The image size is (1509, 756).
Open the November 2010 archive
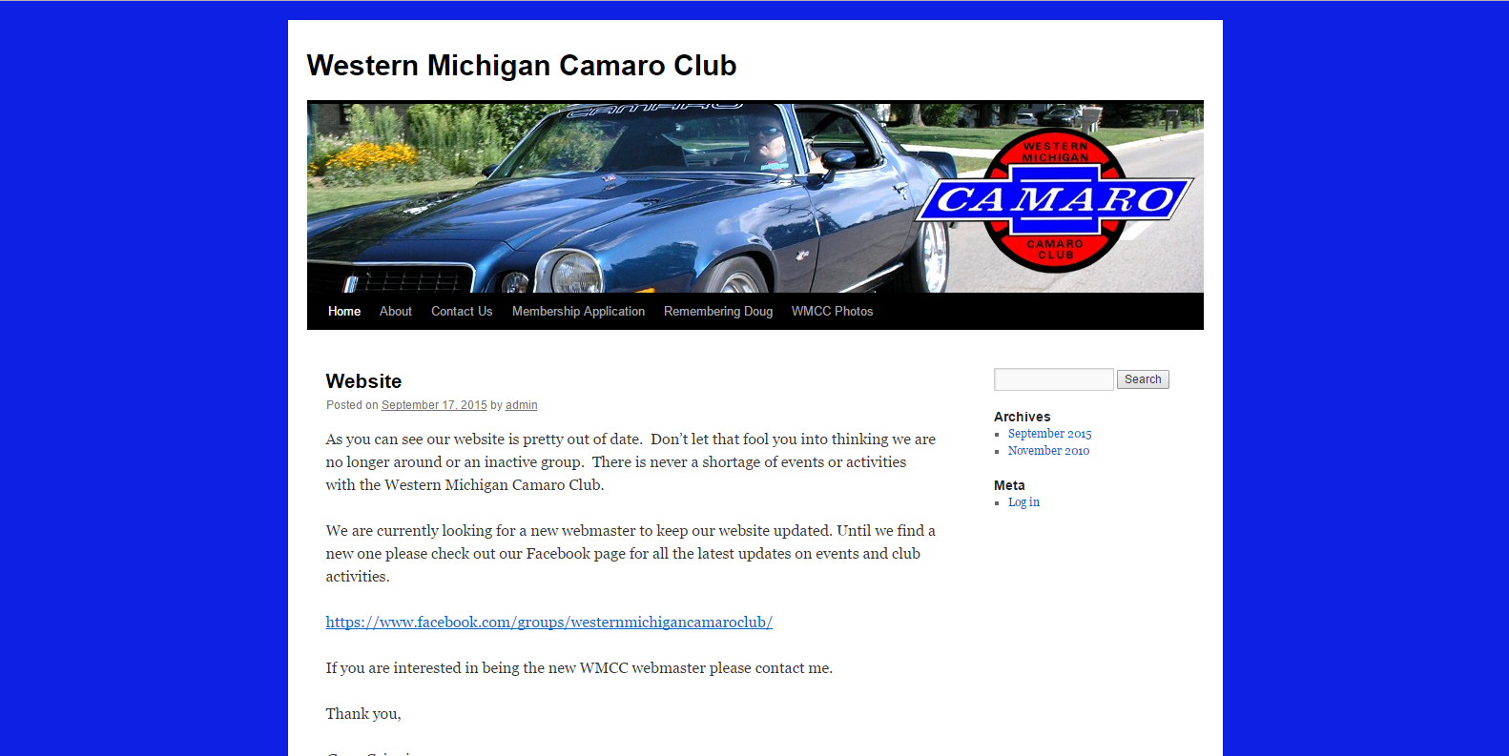point(1048,451)
